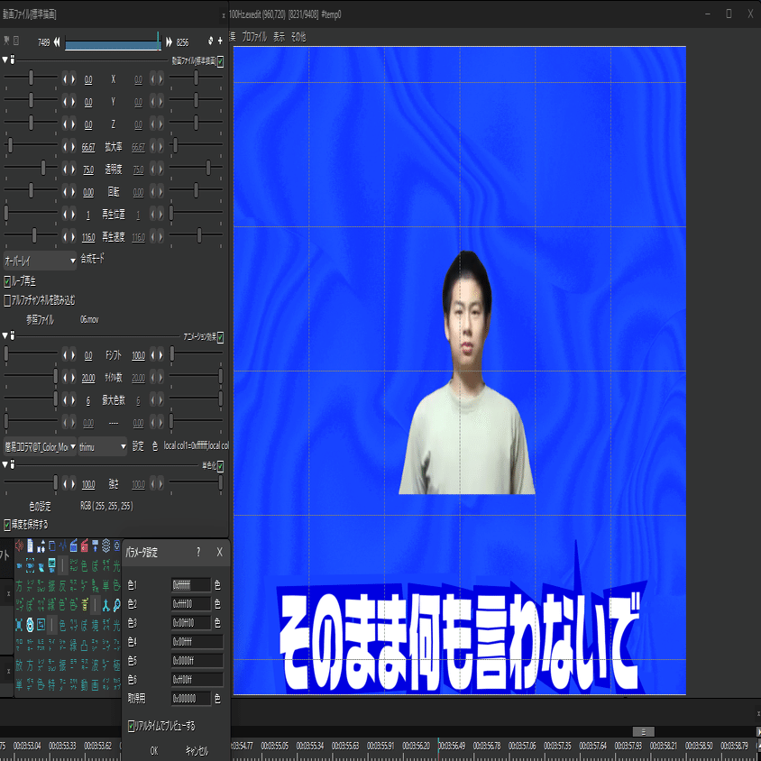Click キャンセル in パラメータ設定 dialog
The image size is (761, 761).
(x=197, y=750)
